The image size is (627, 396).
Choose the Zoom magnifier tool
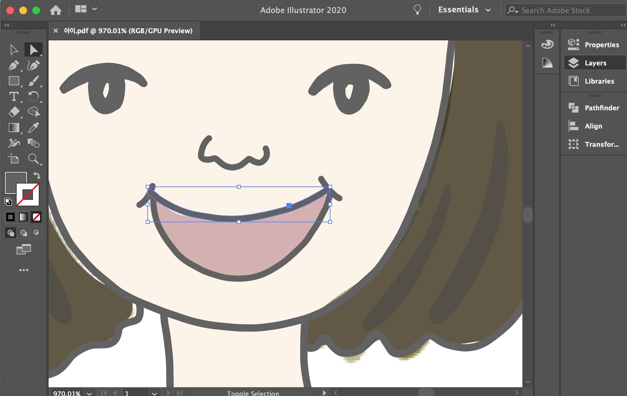point(33,159)
